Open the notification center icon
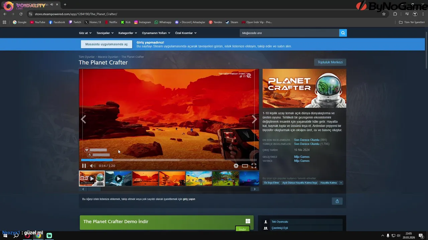This screenshot has width=428, height=240. point(421,236)
